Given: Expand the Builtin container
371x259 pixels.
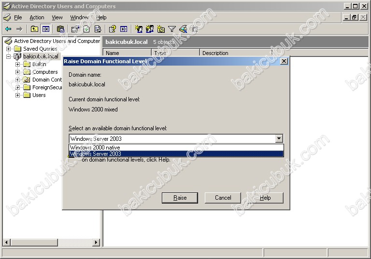Looking at the screenshot, I should [17, 64].
